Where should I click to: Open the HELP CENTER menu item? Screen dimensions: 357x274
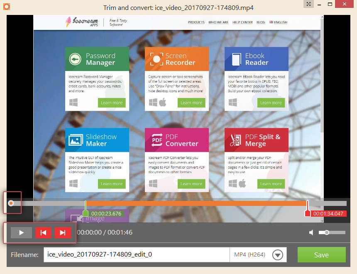coord(242,22)
